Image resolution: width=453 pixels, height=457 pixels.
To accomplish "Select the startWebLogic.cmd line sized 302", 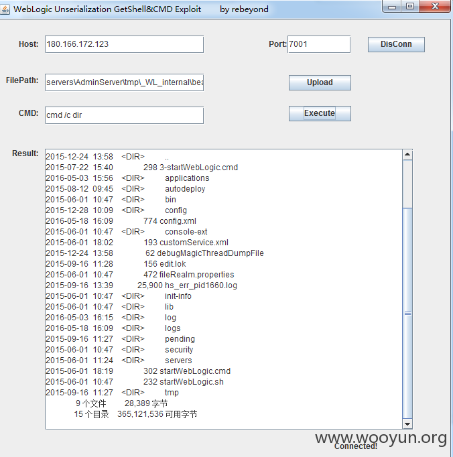I will pos(138,371).
